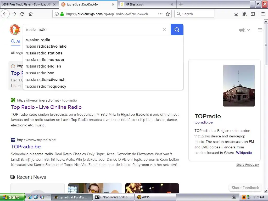Image resolution: width=268 pixels, height=201 pixels.
Task: Toggle the browser sidebar icon
Action: pyautogui.click(x=253, y=14)
